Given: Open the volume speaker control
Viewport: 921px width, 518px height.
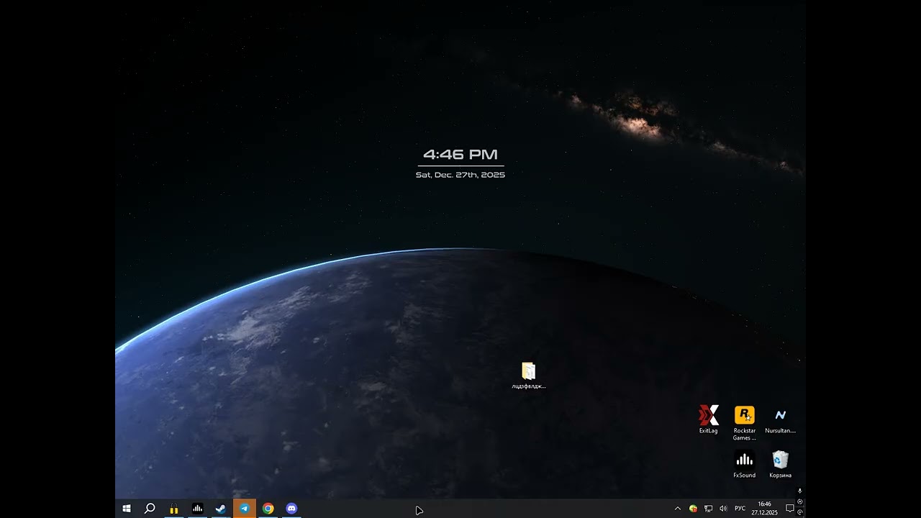Looking at the screenshot, I should tap(724, 509).
